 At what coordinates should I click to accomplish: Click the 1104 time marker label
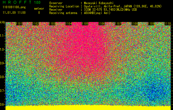[x=69, y=24]
